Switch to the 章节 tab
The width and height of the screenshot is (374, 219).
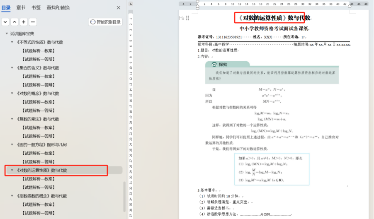tap(21, 8)
